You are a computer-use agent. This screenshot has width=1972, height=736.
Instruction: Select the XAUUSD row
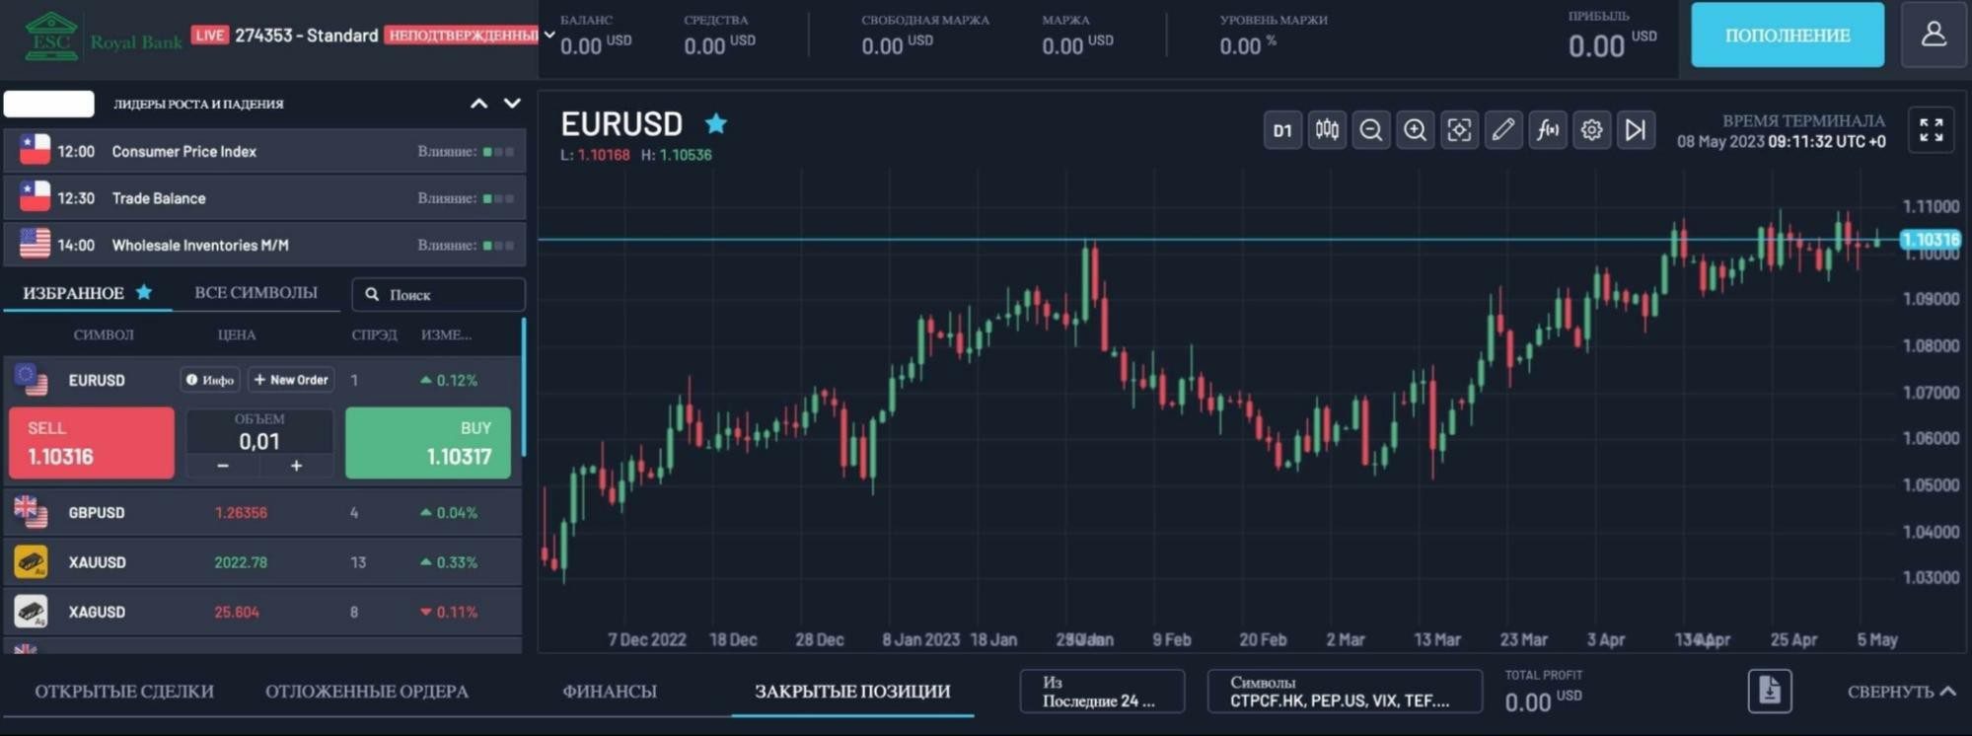pyautogui.click(x=262, y=562)
